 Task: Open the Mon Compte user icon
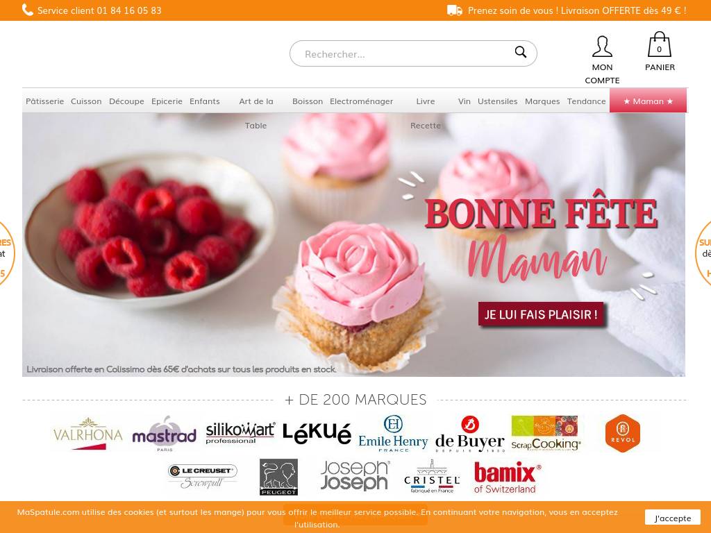click(x=602, y=46)
